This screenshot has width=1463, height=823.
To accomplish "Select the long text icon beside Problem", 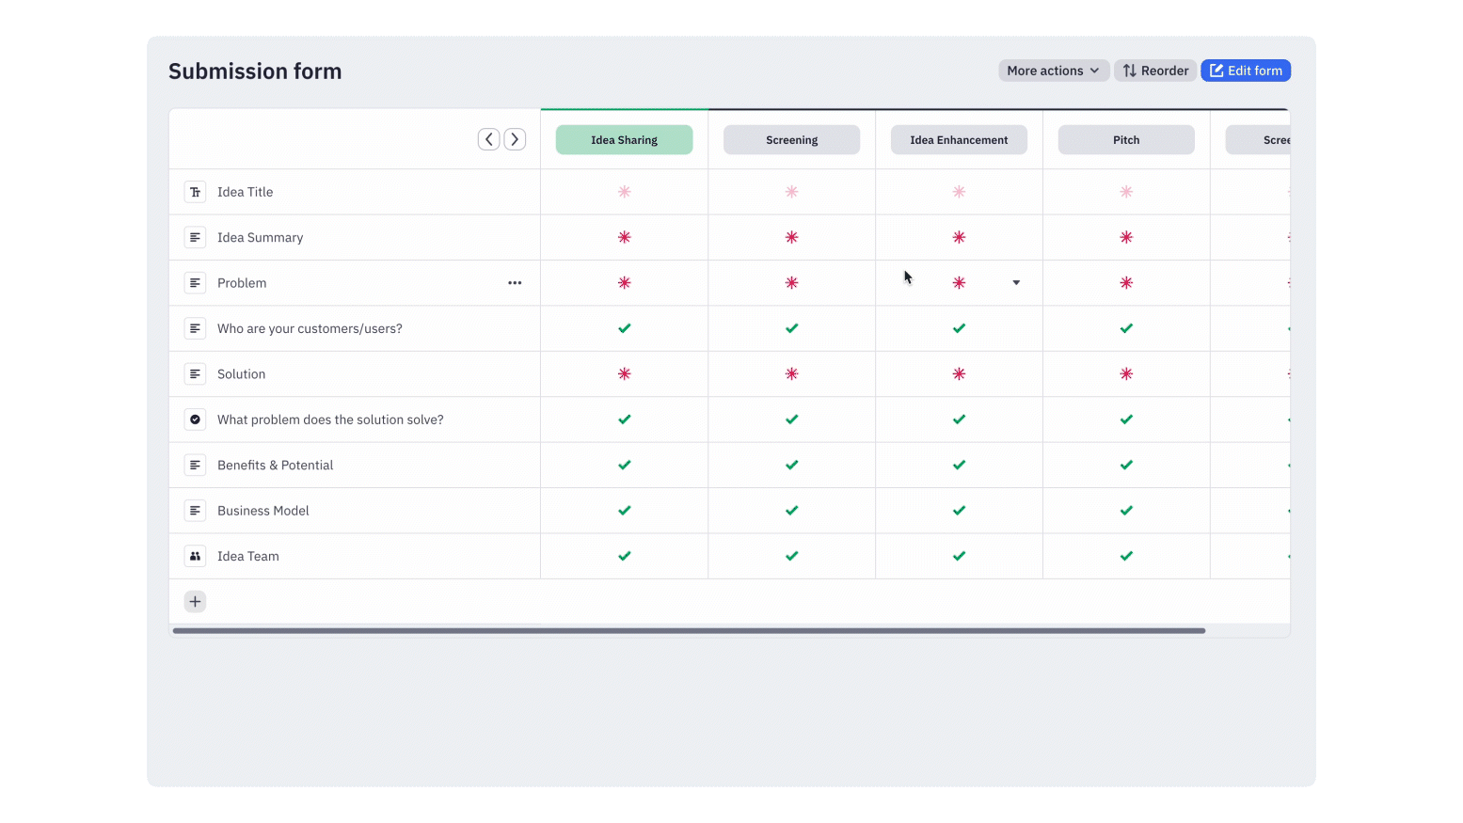I will click(195, 282).
